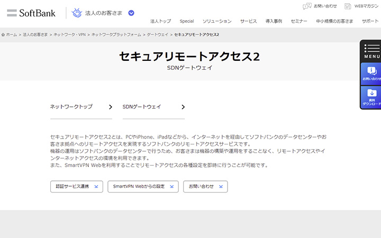Jump to 認証サービス連携 section button
The image size is (381, 238).
pos(77,187)
